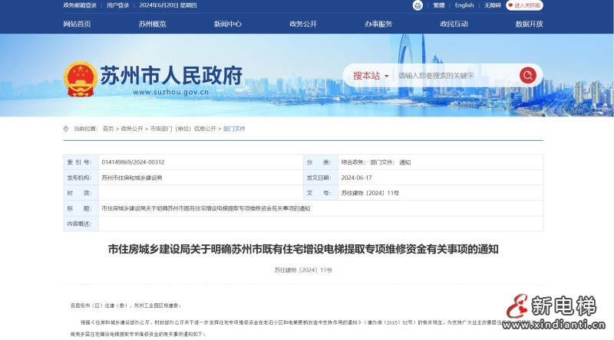Switch language with the English link
This screenshot has width=614, height=340.
(x=464, y=5)
